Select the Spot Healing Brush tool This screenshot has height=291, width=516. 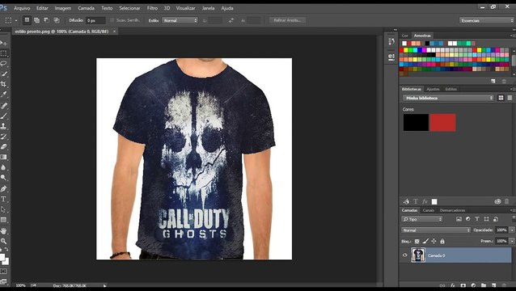pos(3,106)
